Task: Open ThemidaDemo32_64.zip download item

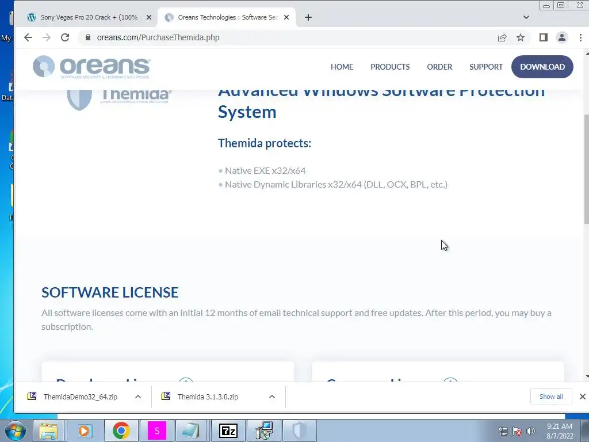Action: tap(80, 397)
